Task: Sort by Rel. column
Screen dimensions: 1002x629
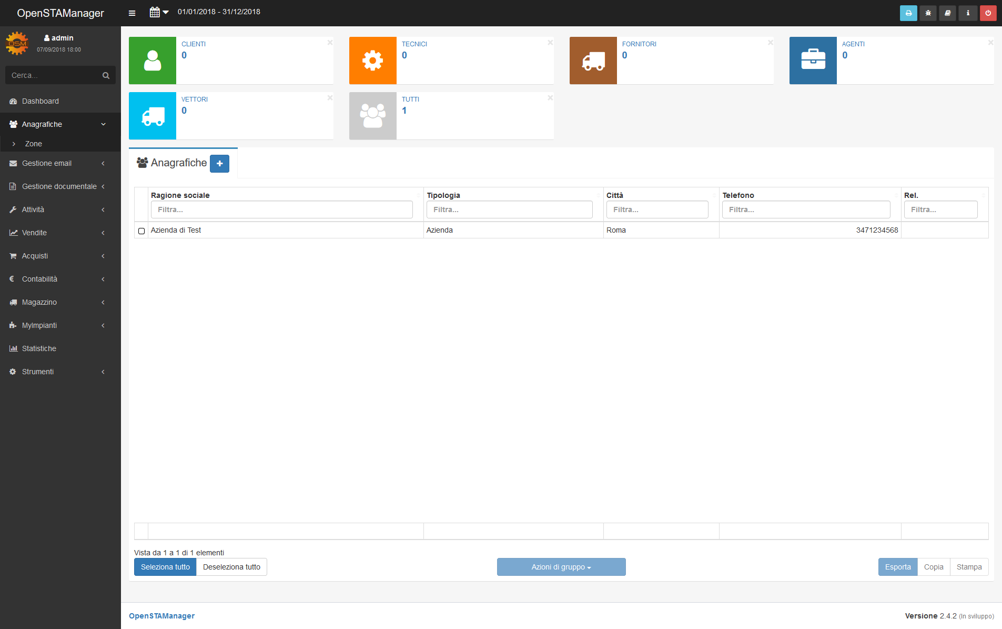Action: pos(912,195)
